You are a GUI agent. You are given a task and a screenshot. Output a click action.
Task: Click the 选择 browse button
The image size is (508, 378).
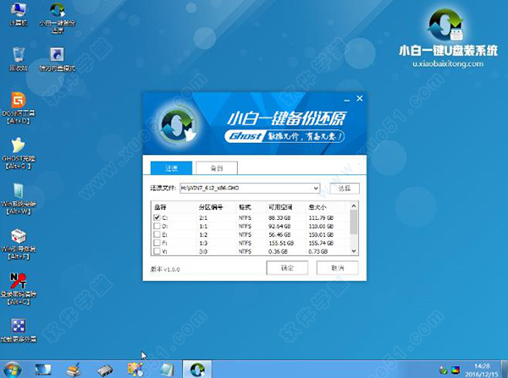click(x=345, y=188)
